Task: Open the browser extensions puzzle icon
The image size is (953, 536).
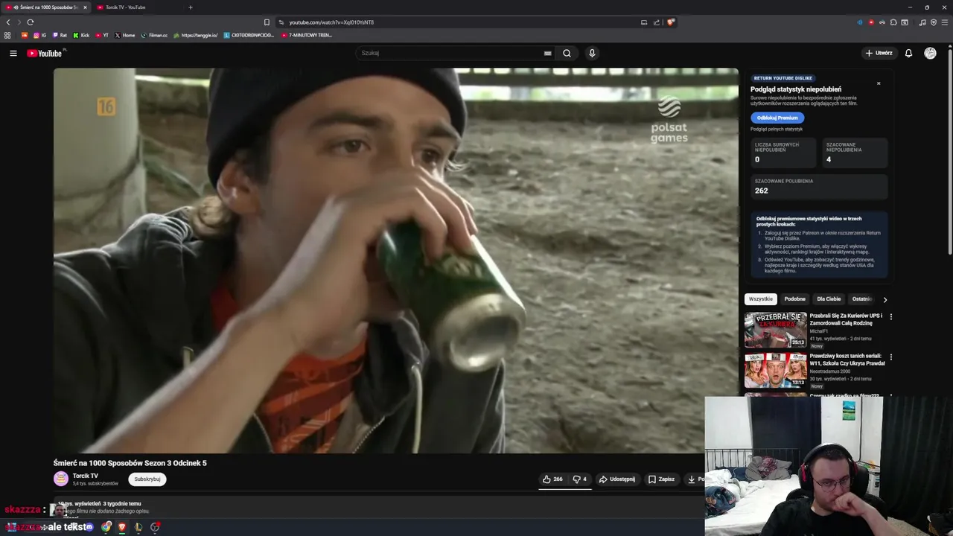Action: point(893,22)
